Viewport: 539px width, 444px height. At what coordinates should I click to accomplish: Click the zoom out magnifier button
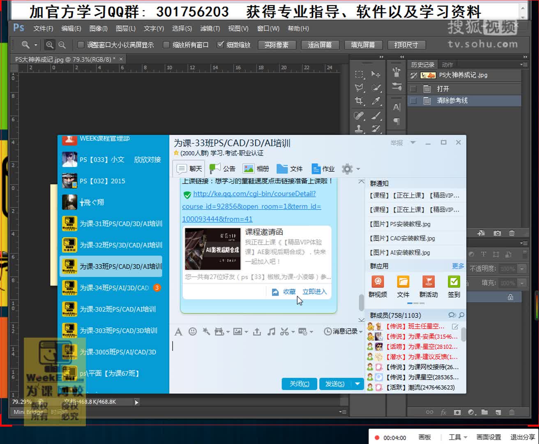click(62, 45)
